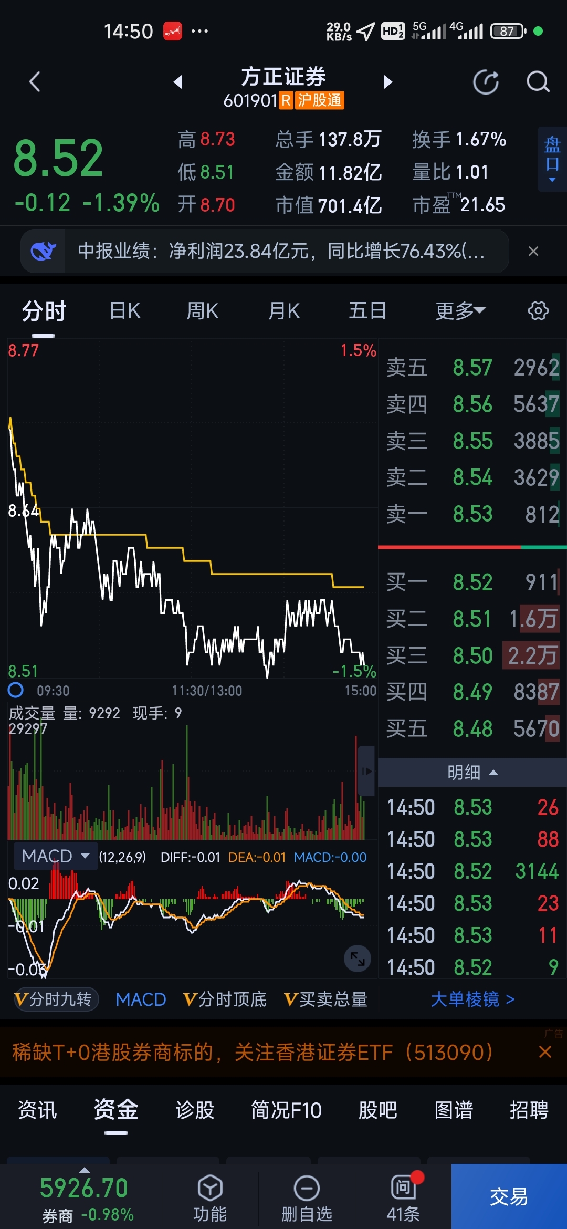This screenshot has height=1229, width=567.
Task: Open 大单棱镜 link
Action: [472, 999]
